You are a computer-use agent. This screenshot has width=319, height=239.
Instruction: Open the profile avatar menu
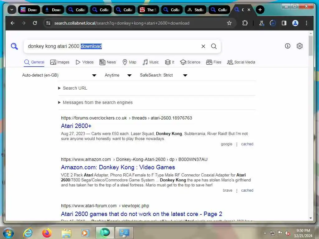(x=295, y=23)
